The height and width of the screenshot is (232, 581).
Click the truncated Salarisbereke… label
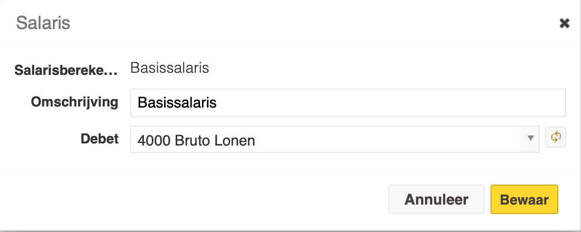[66, 70]
